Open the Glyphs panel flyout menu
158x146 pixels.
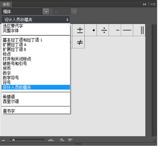click(153, 4)
